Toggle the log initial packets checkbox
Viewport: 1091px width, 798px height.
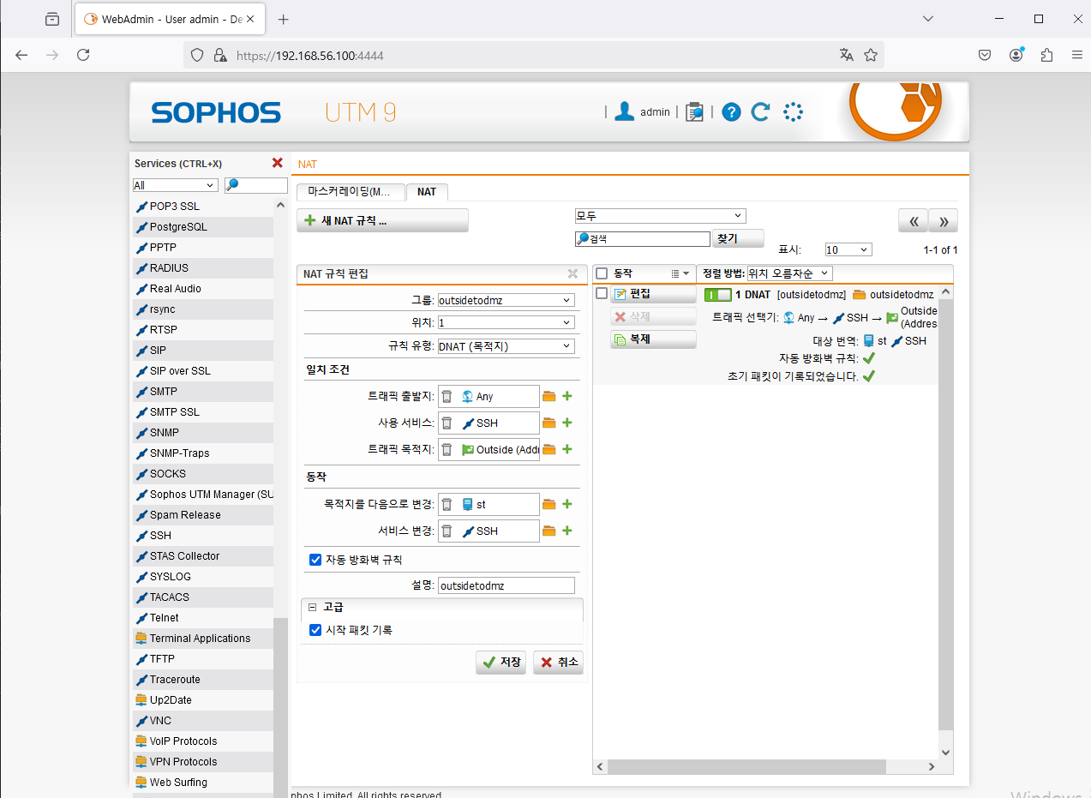(315, 630)
